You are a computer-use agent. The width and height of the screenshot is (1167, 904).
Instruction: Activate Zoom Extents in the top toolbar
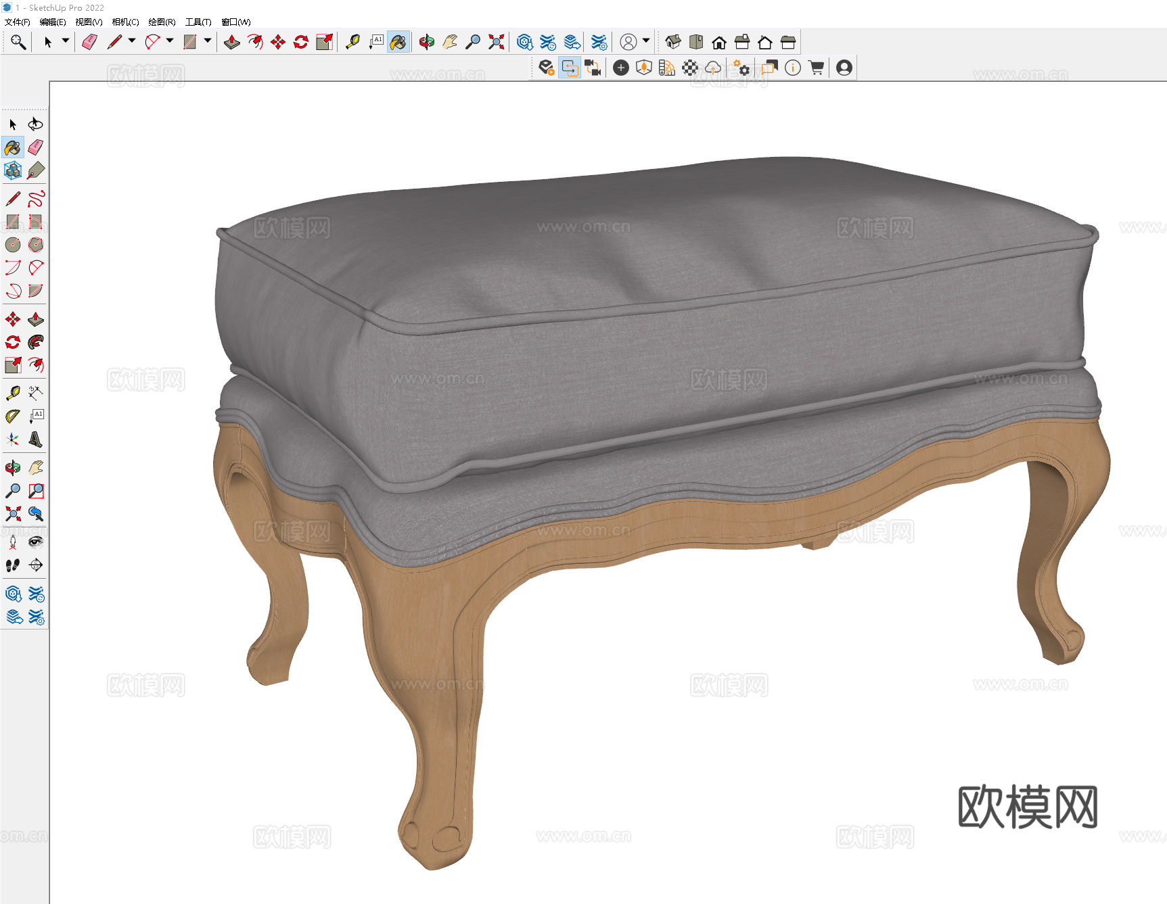(x=497, y=42)
